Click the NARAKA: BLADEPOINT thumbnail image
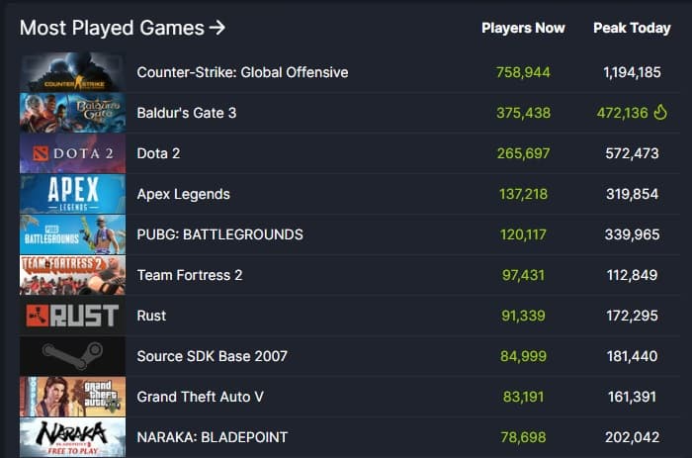The image size is (692, 458). pos(72,436)
